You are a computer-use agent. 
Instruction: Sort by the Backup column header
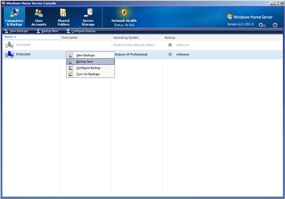(x=223, y=38)
